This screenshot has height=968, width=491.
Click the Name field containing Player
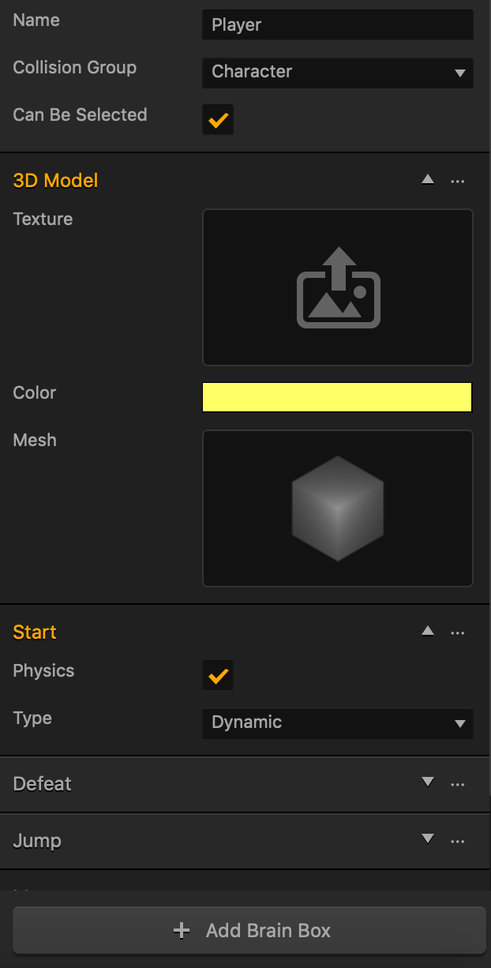point(338,24)
